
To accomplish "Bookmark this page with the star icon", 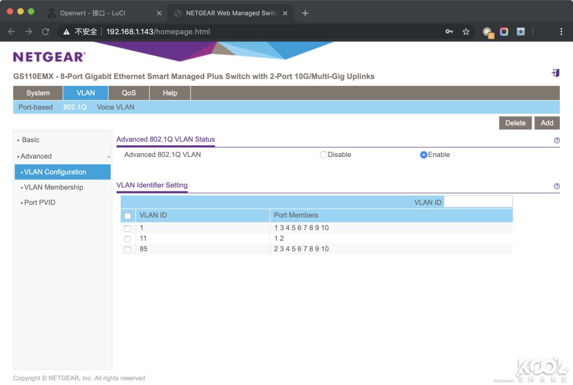I will (466, 32).
